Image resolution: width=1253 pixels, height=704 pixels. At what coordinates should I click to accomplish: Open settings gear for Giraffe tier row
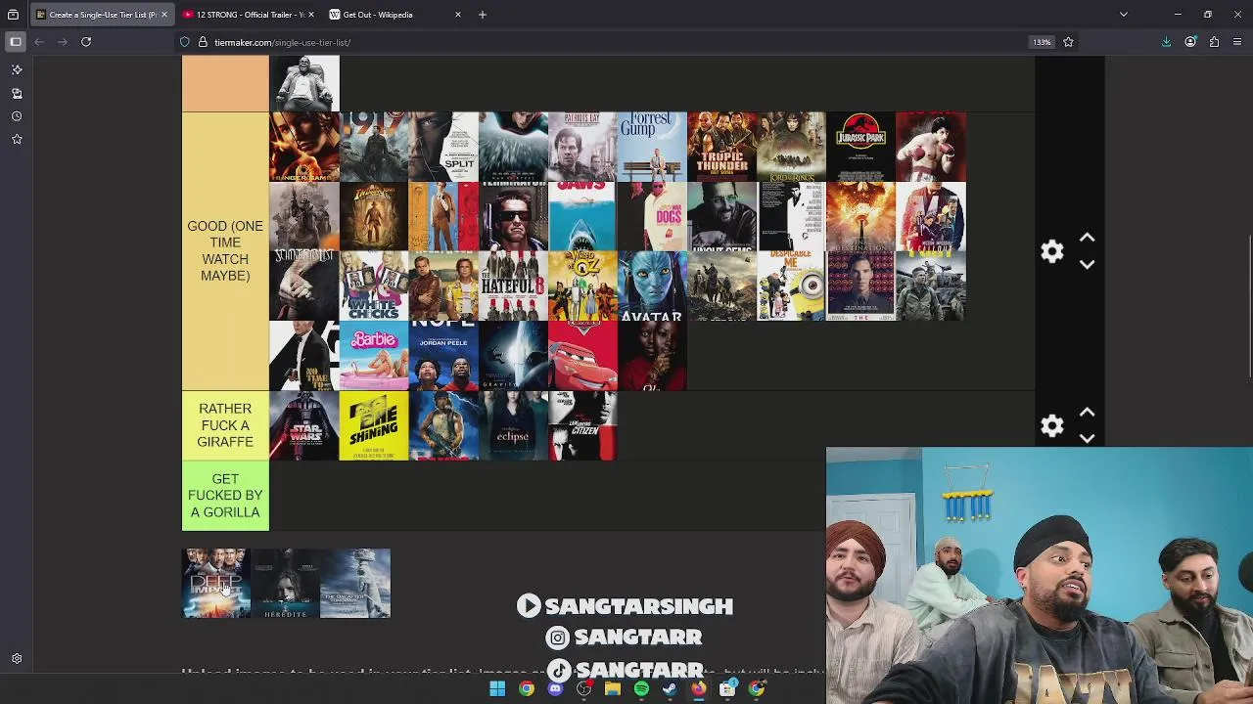tap(1051, 425)
